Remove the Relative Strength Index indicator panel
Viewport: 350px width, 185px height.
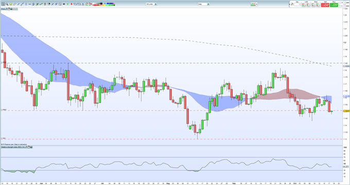(x=31, y=147)
